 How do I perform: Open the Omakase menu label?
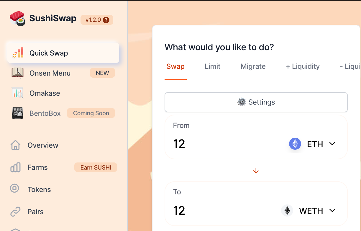point(45,93)
